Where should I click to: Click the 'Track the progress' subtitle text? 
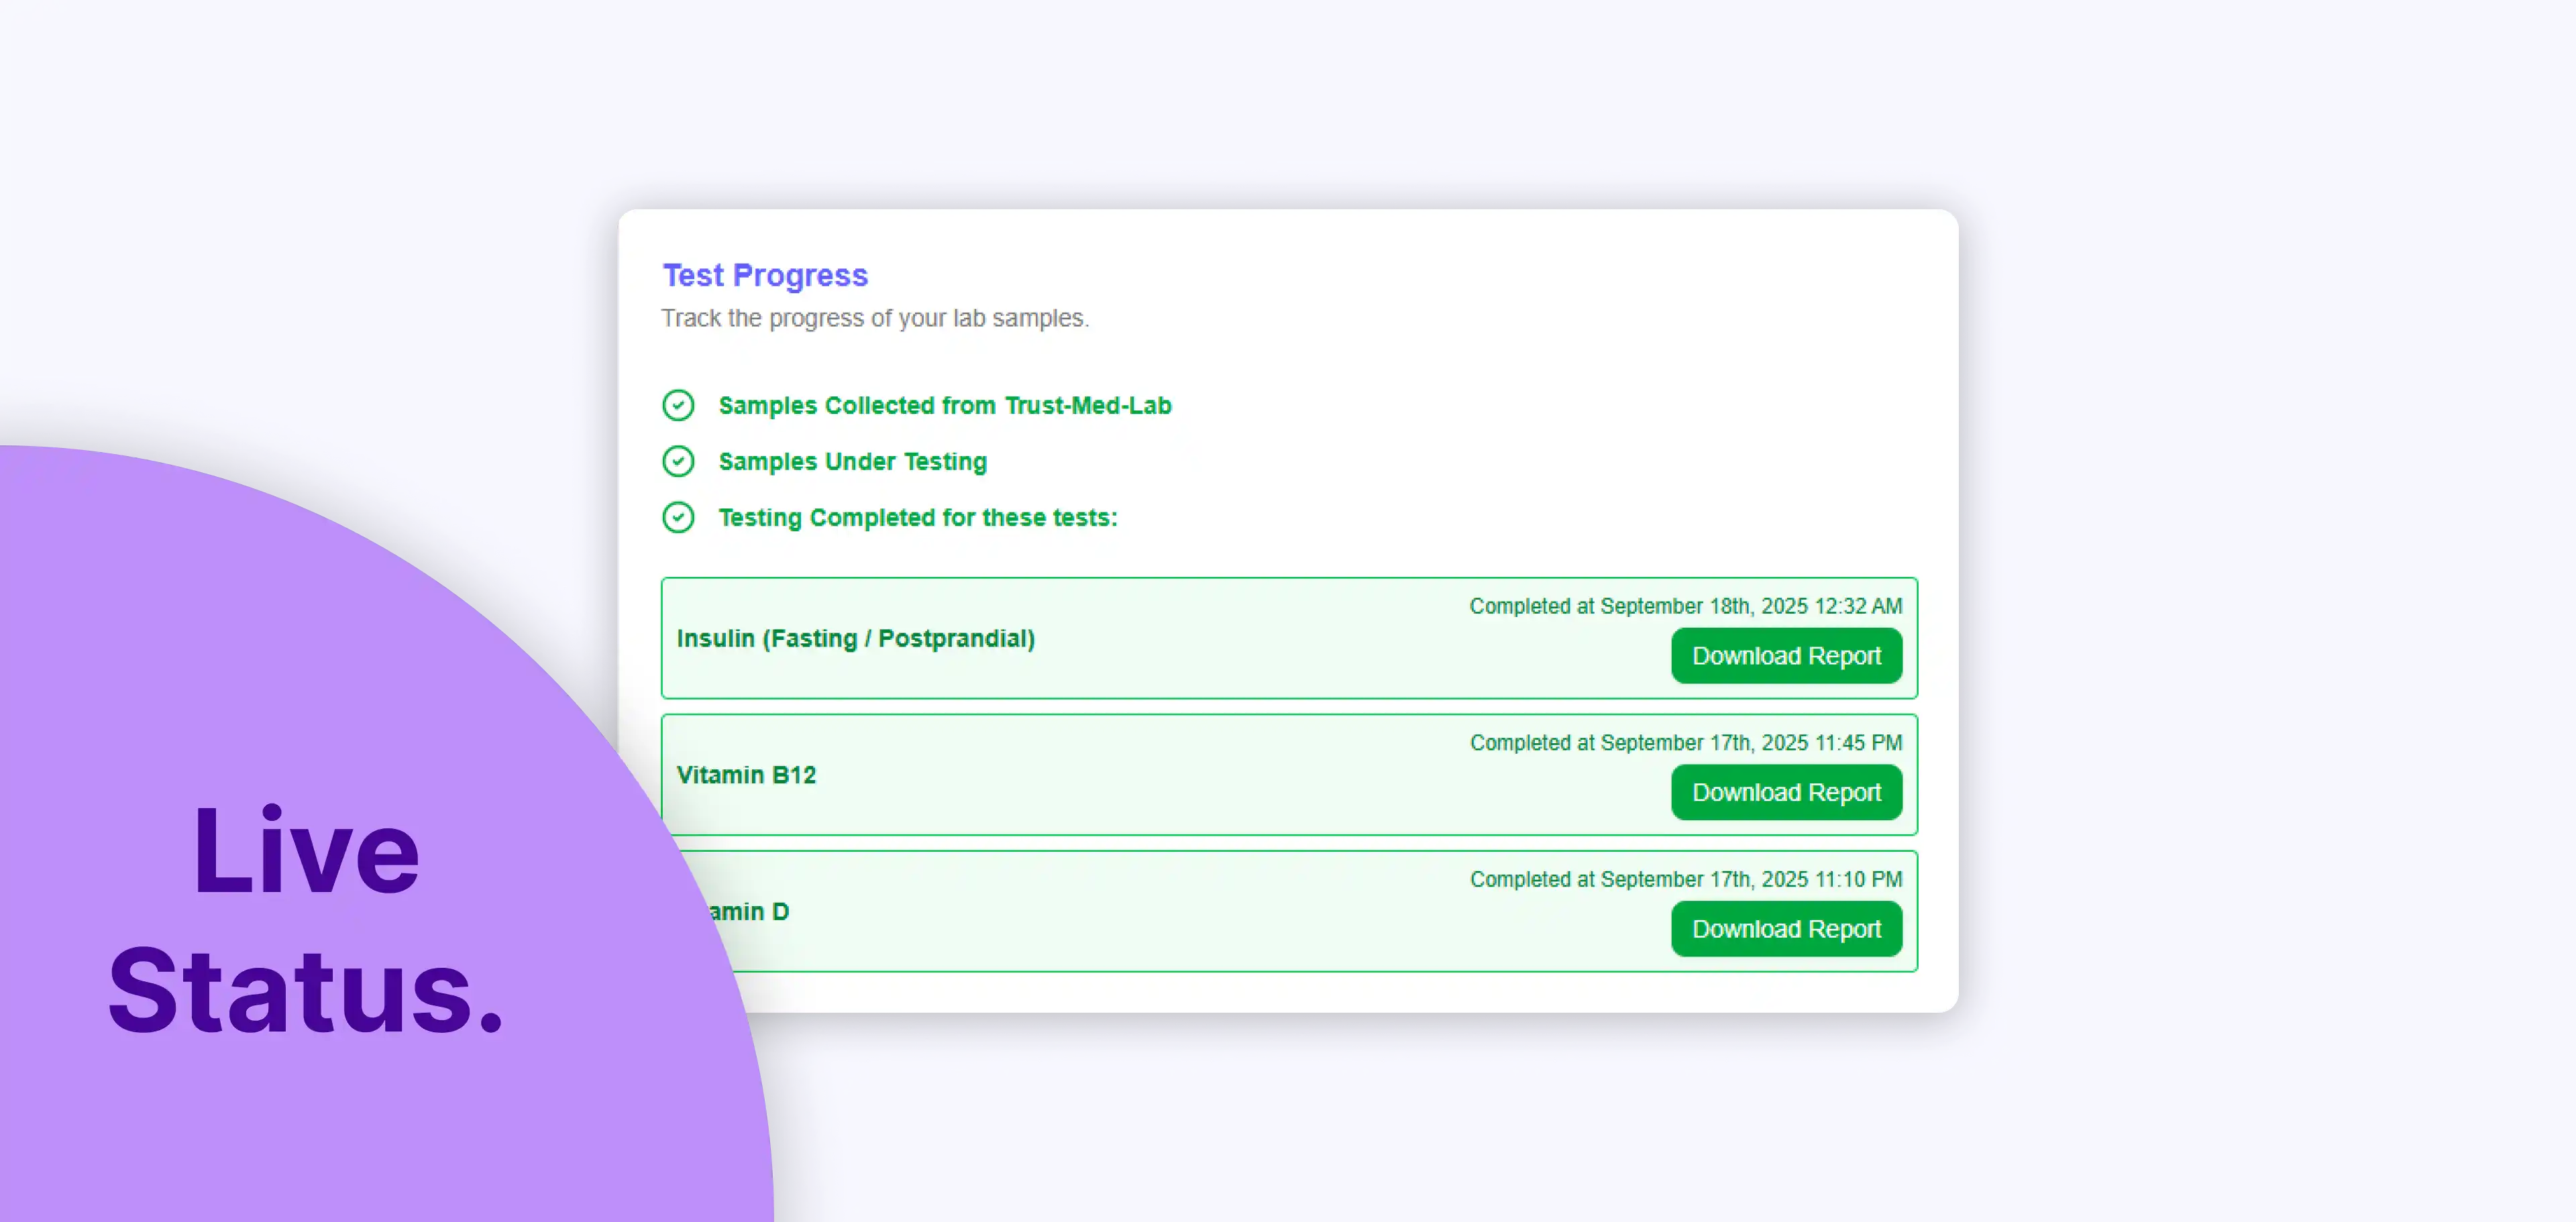(874, 318)
